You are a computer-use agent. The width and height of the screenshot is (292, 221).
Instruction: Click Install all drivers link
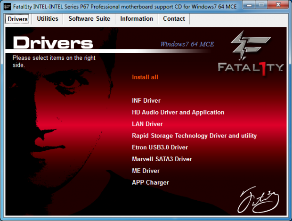pyautogui.click(x=145, y=77)
